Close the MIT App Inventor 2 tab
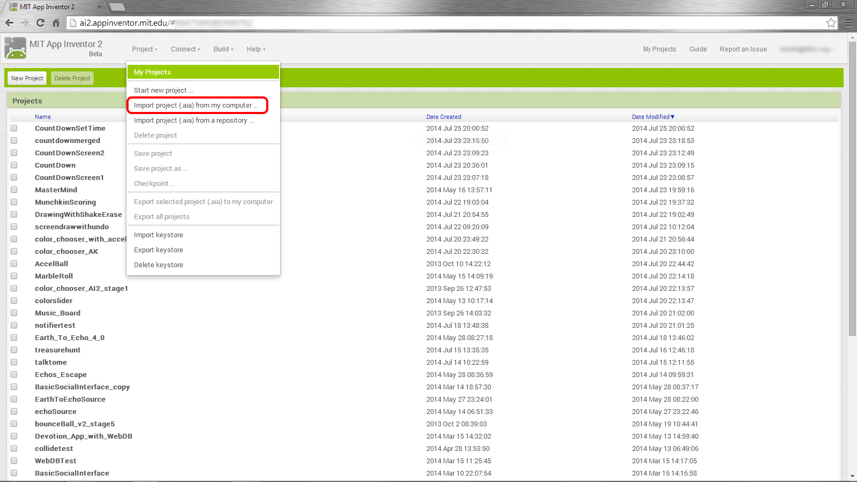The width and height of the screenshot is (857, 482). pos(99,7)
